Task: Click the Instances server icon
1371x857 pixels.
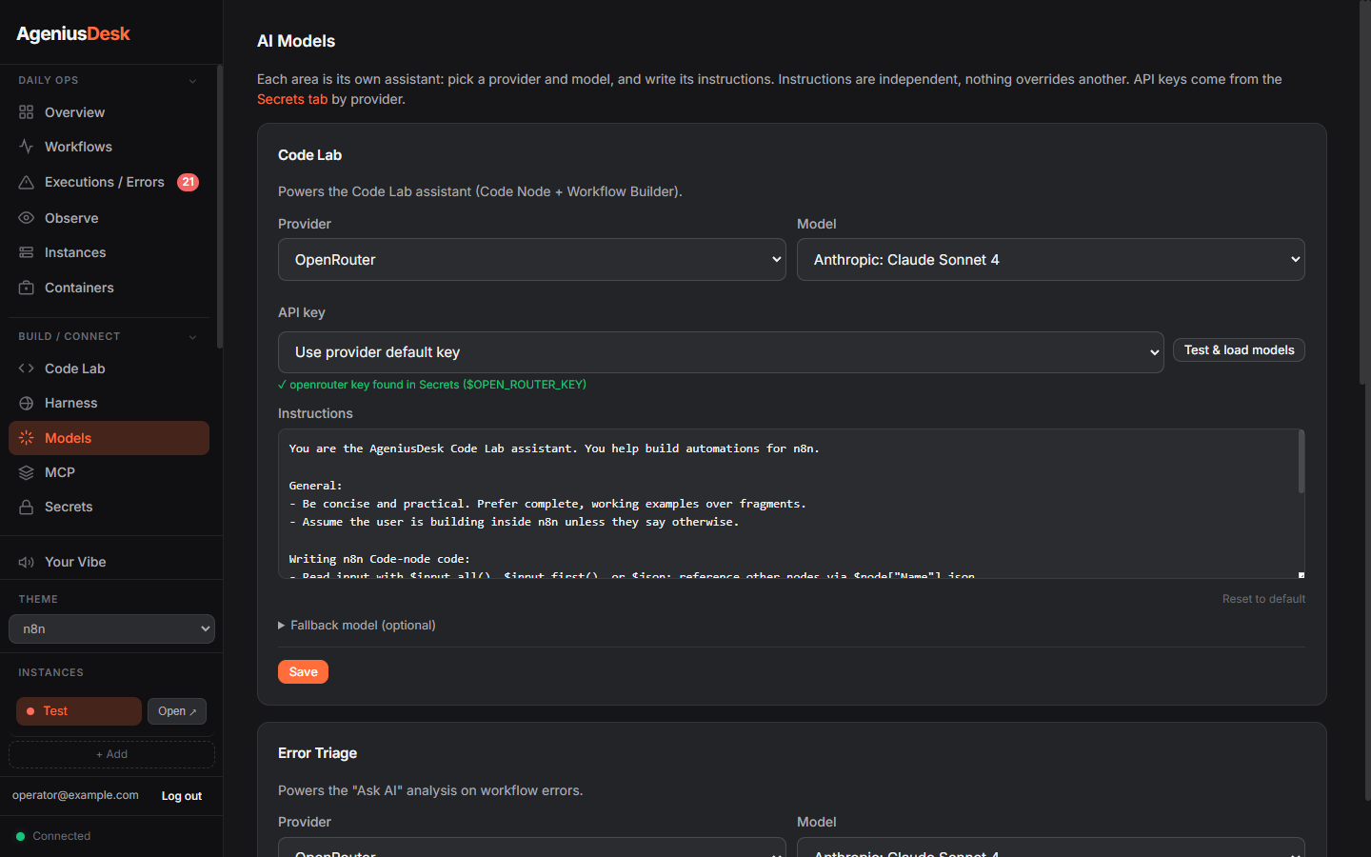Action: click(26, 252)
